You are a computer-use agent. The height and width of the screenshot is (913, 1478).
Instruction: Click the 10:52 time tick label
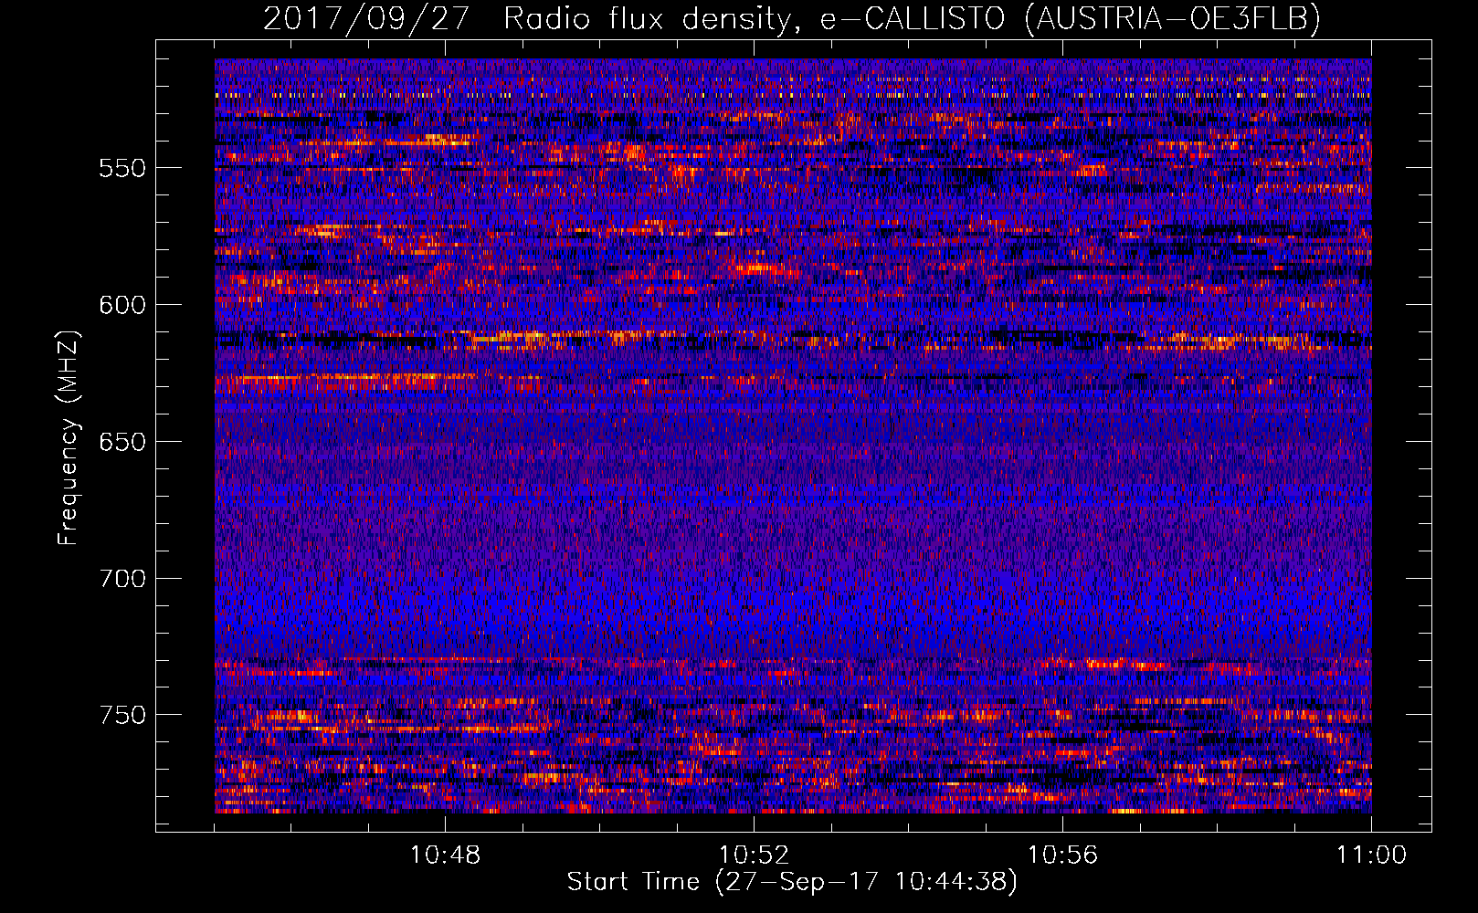[x=754, y=855]
